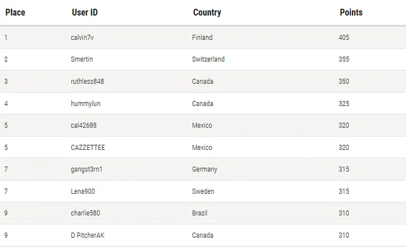Click the Sweden country cell
Image resolution: width=406 pixels, height=247 pixels.
203,191
